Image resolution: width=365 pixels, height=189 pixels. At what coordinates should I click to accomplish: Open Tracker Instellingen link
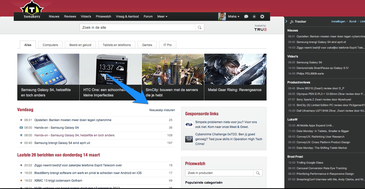[338, 21]
